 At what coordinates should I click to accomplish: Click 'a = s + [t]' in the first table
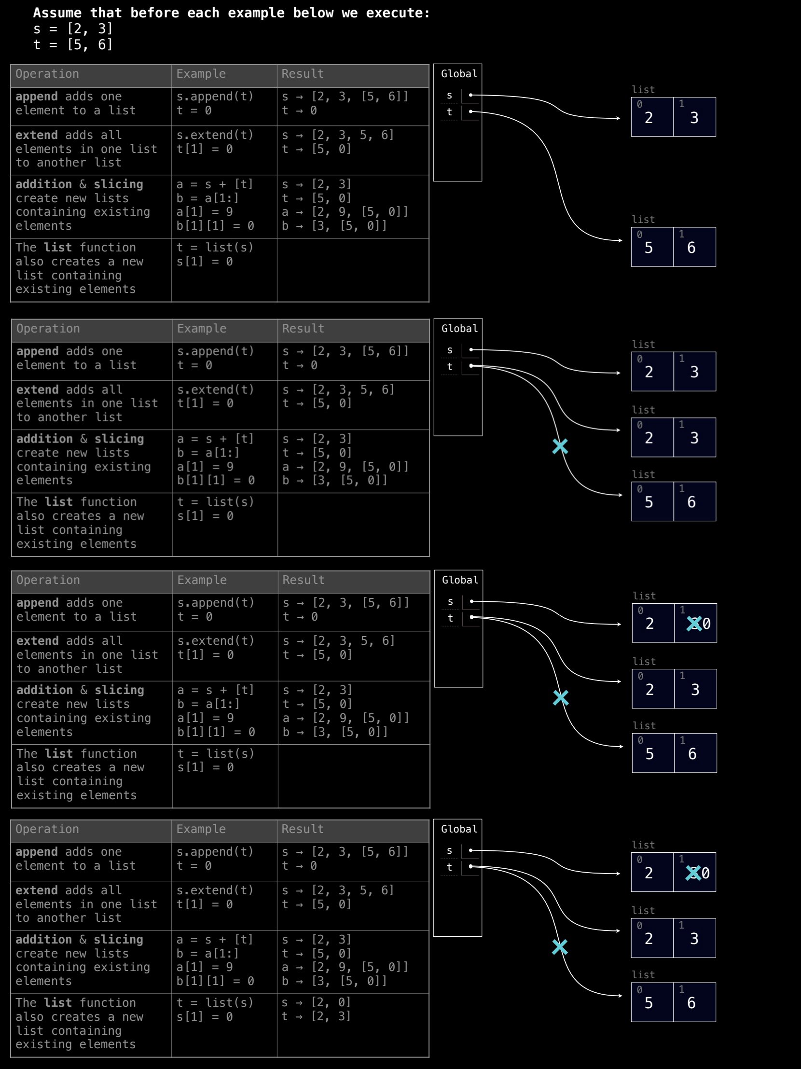(x=215, y=184)
